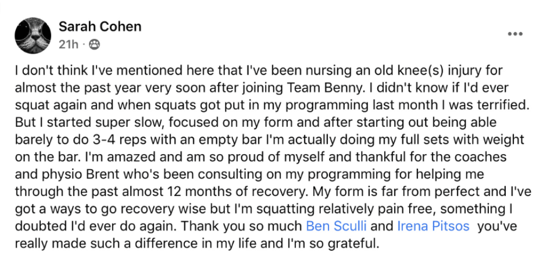Click the group audience icon beside timestamp
This screenshot has height=268, width=541.
click(93, 44)
